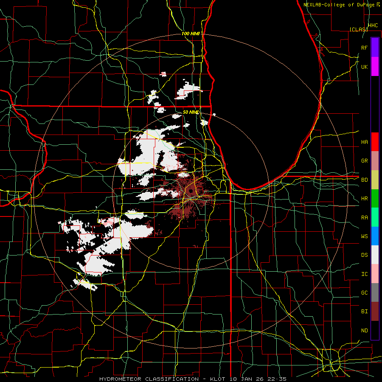Screen dimensions: 382x382
Task: Click the light pink IC legend color block
Action: click(375, 274)
